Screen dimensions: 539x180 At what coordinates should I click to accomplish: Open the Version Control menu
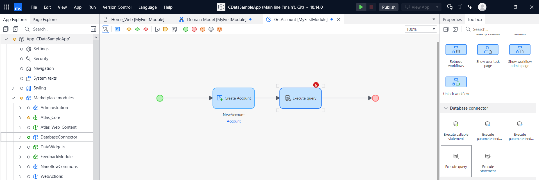pyautogui.click(x=117, y=7)
